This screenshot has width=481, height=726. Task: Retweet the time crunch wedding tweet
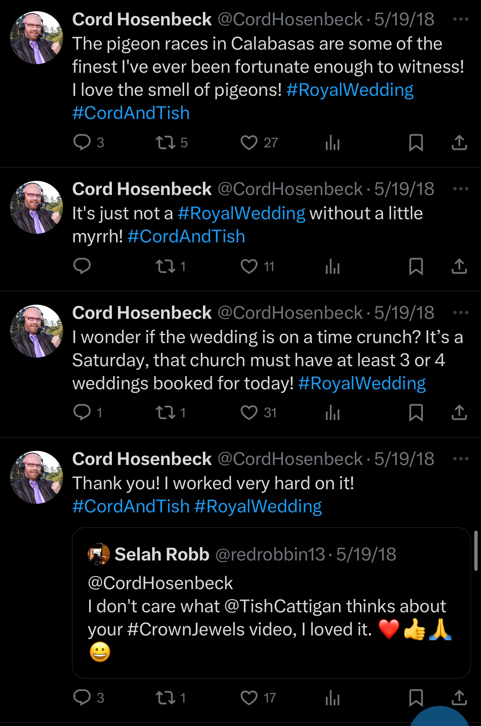tap(165, 413)
